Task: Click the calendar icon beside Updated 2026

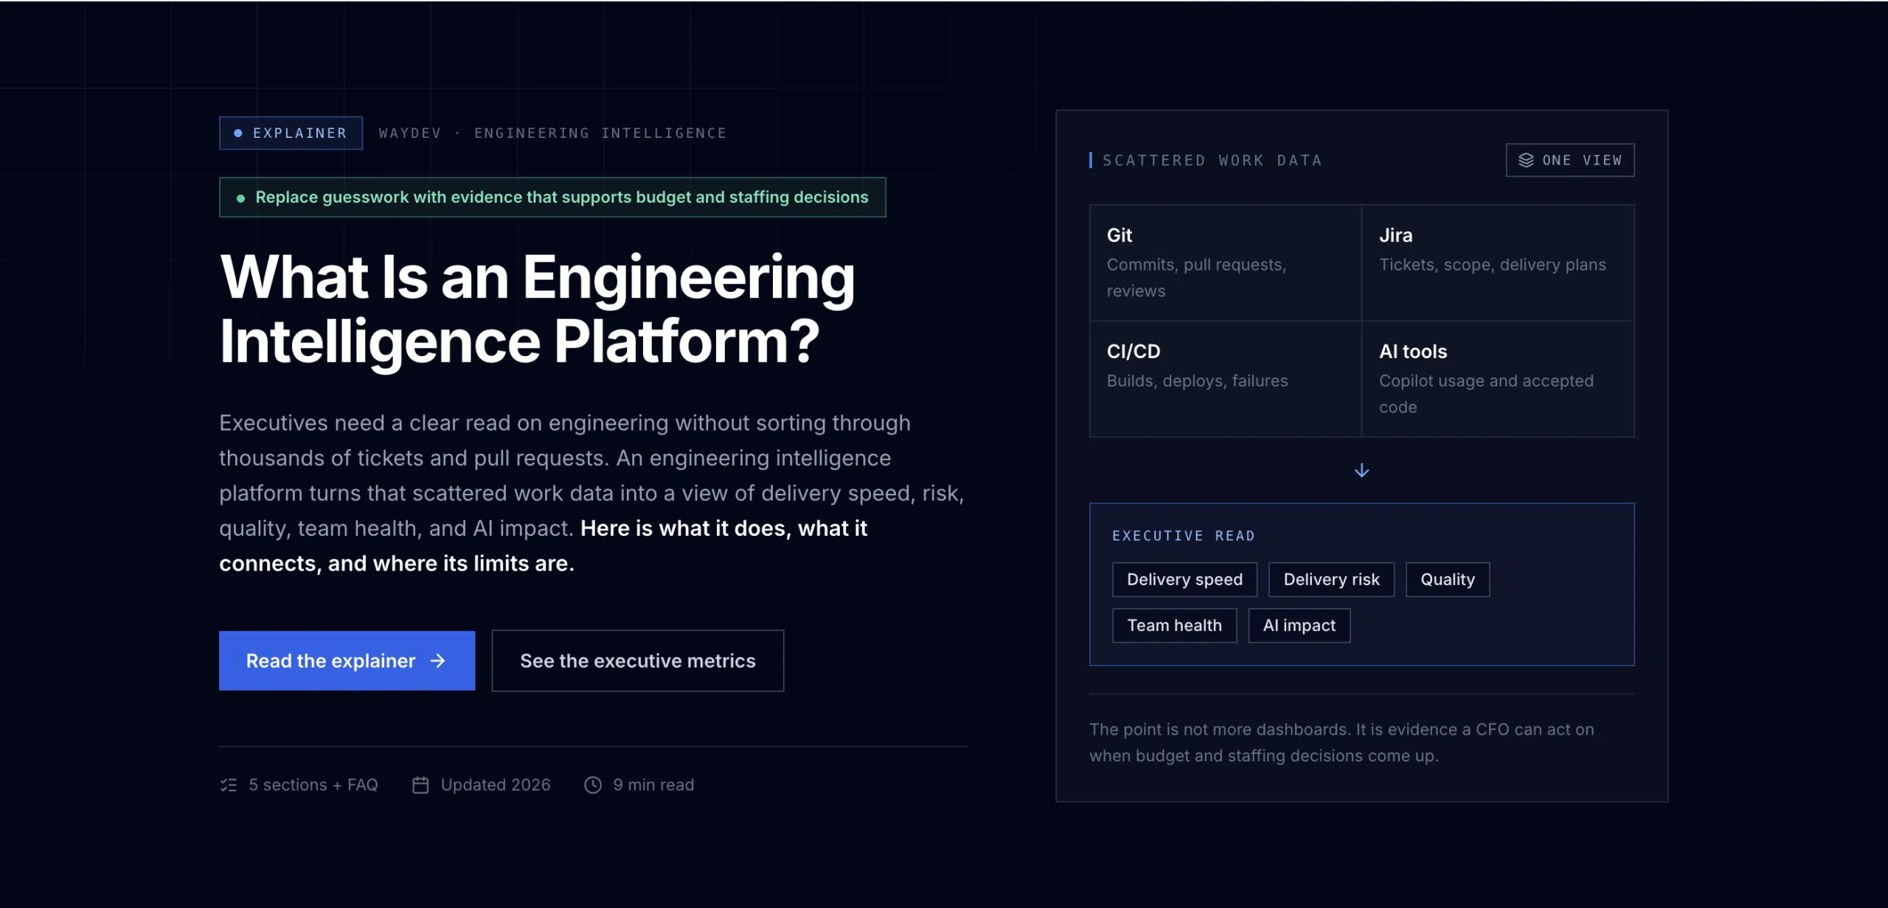Action: point(420,785)
